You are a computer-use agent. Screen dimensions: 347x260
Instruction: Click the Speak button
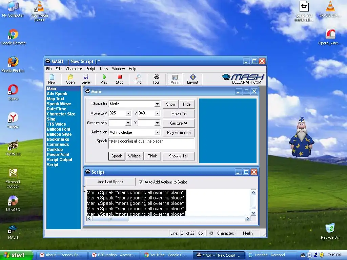tap(117, 156)
